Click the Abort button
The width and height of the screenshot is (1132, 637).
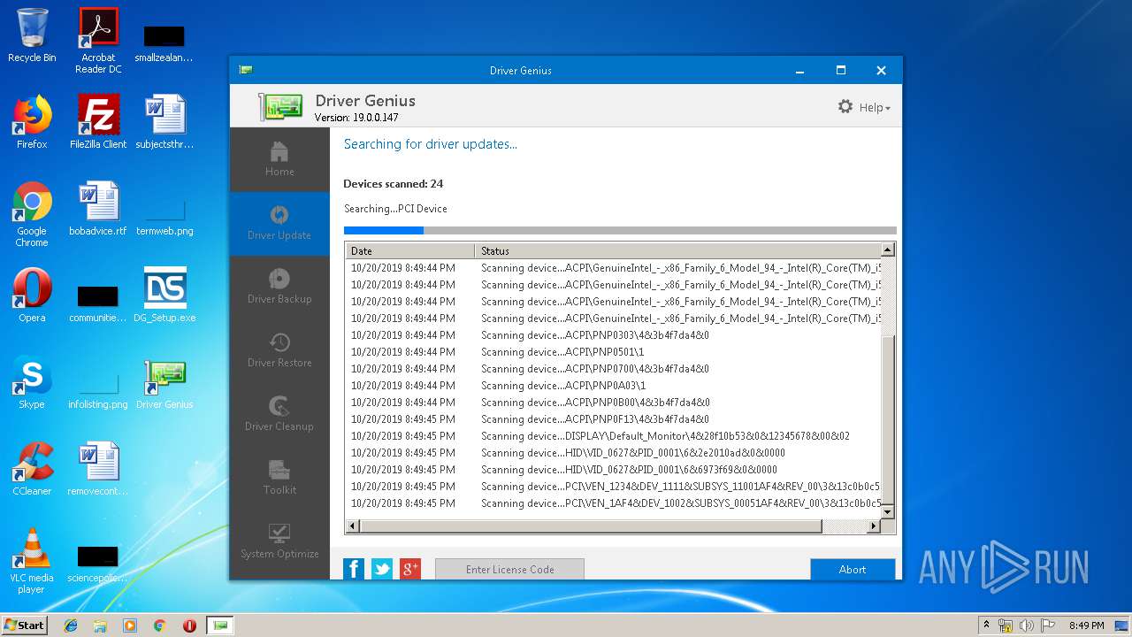coord(853,569)
